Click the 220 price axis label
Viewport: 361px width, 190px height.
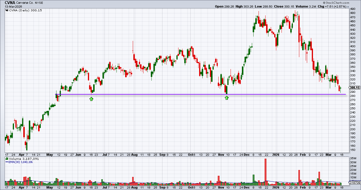tap(353, 121)
